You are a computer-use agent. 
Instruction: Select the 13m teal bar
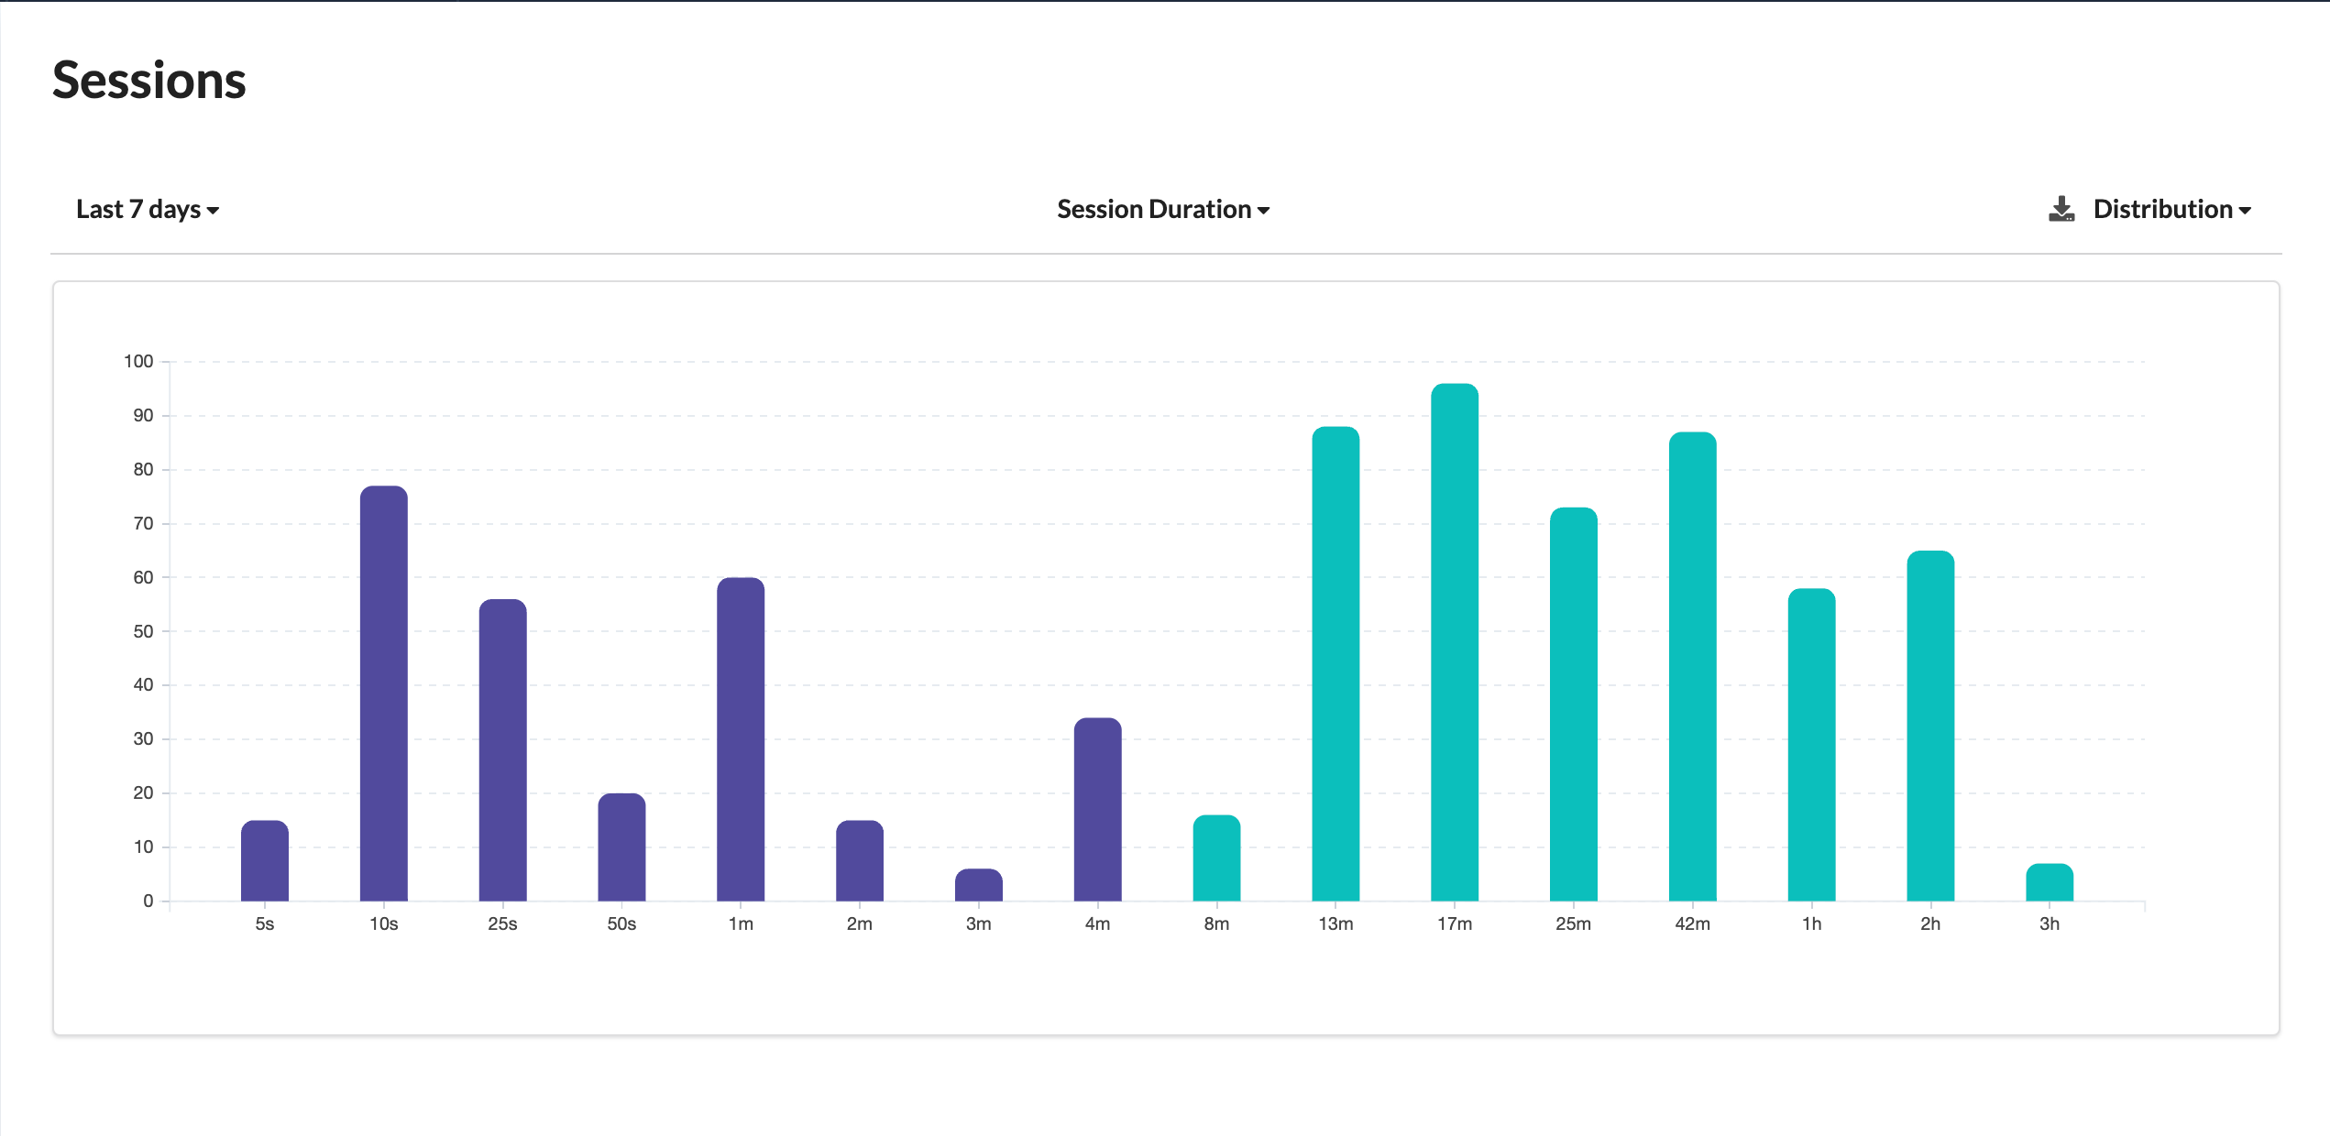pyautogui.click(x=1335, y=664)
